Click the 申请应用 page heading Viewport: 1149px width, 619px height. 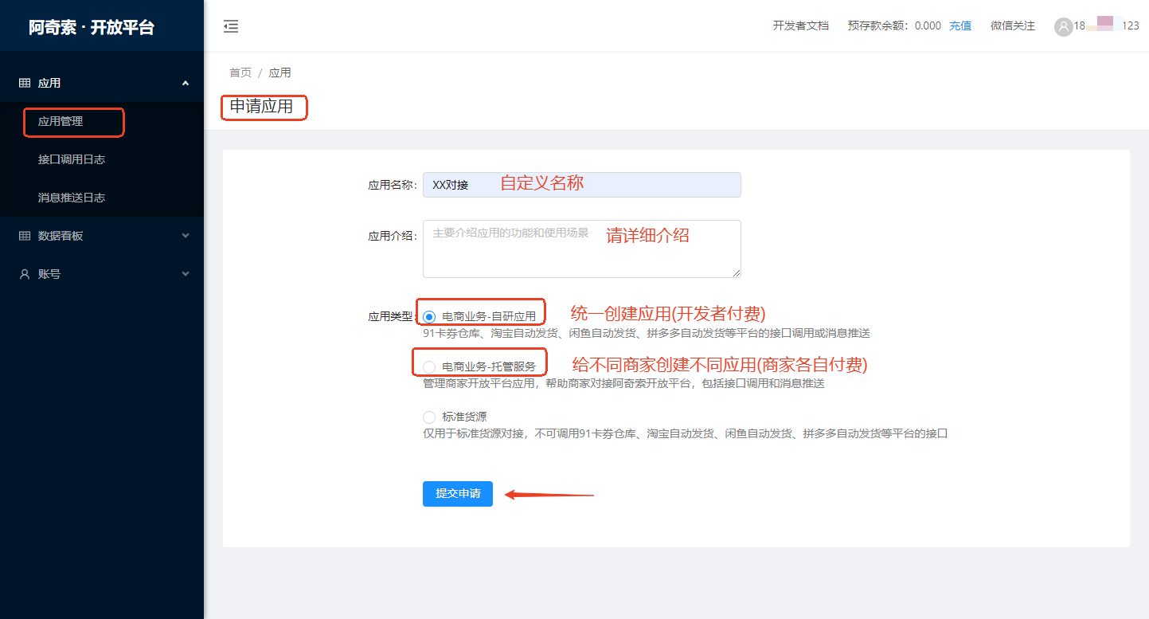(x=261, y=106)
